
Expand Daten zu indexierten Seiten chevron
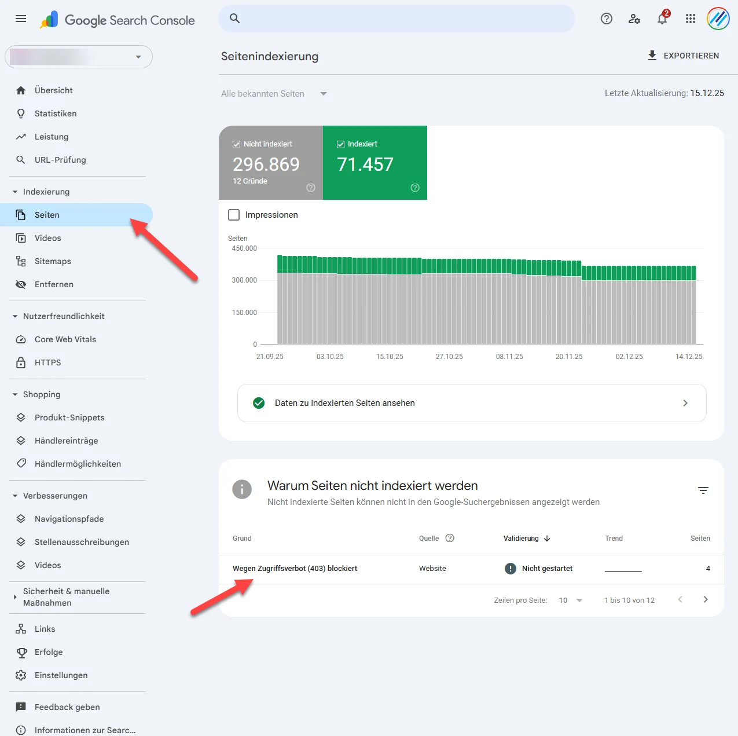(x=685, y=403)
